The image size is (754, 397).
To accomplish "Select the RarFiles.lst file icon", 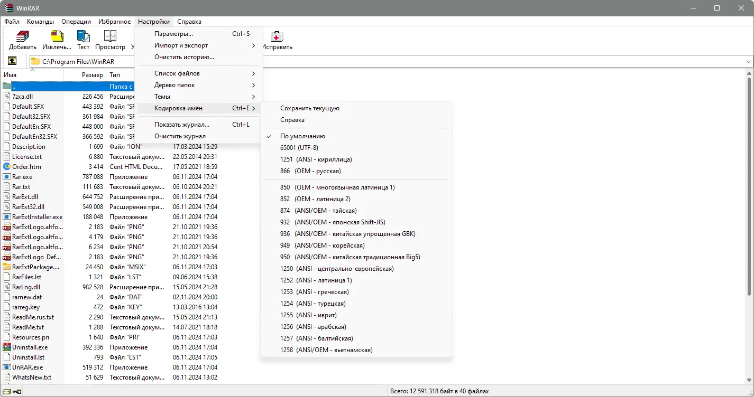I will point(7,277).
